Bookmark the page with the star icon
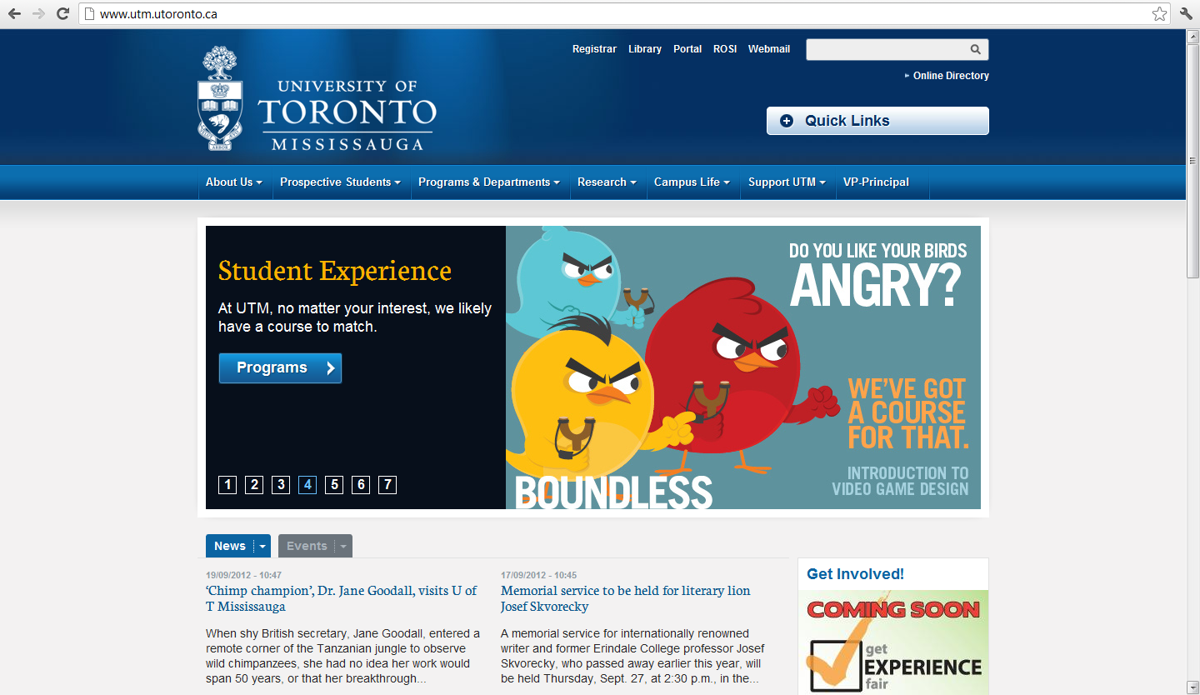The height and width of the screenshot is (695, 1200). (x=1159, y=13)
